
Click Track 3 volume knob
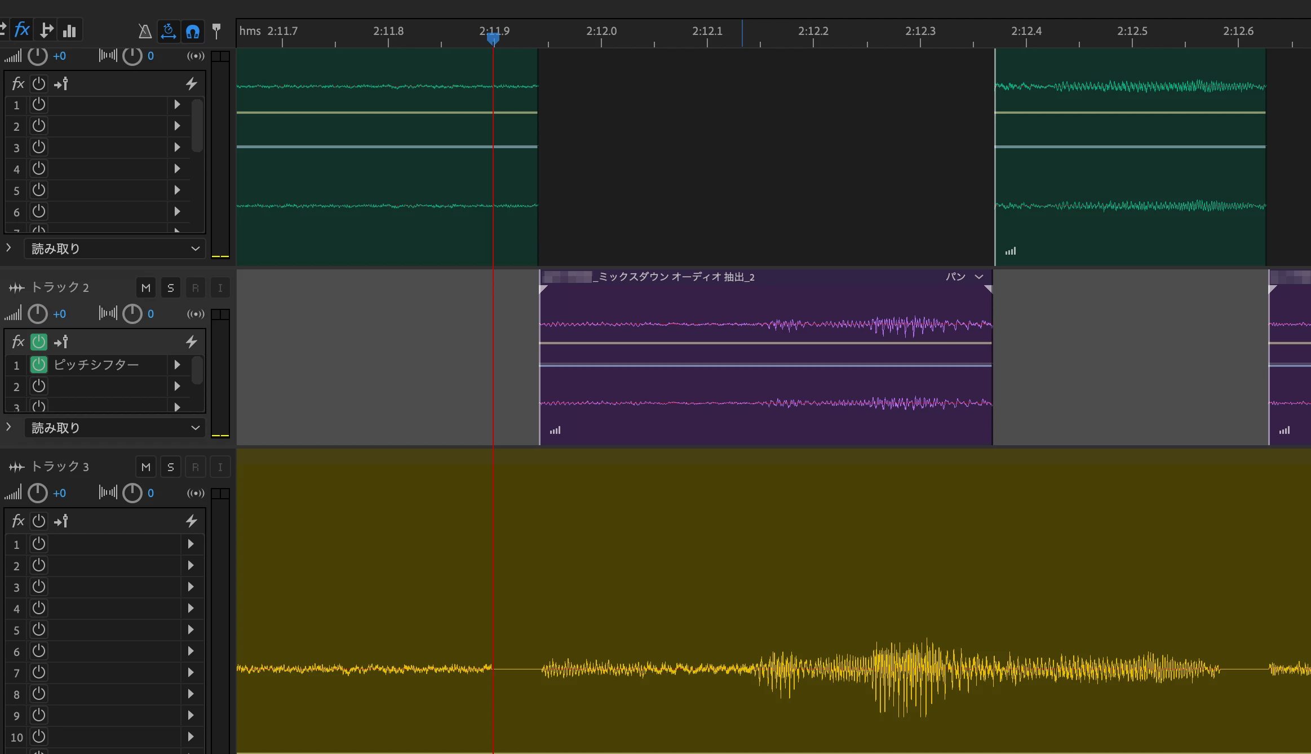[x=38, y=493]
